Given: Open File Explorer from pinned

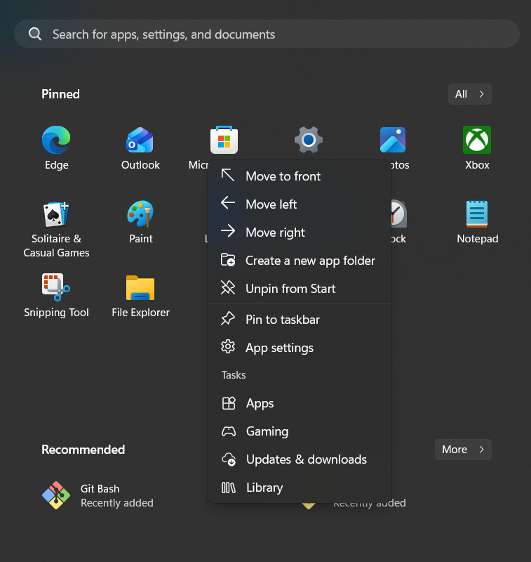Looking at the screenshot, I should [140, 288].
